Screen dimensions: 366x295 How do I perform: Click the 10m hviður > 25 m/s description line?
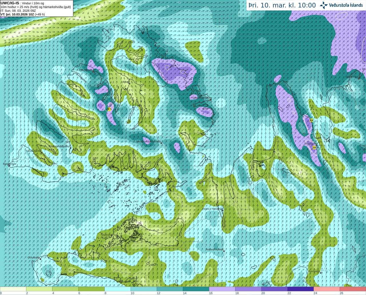tap(36, 7)
